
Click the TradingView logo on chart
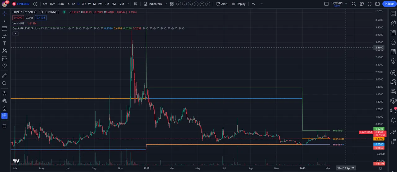16,161
